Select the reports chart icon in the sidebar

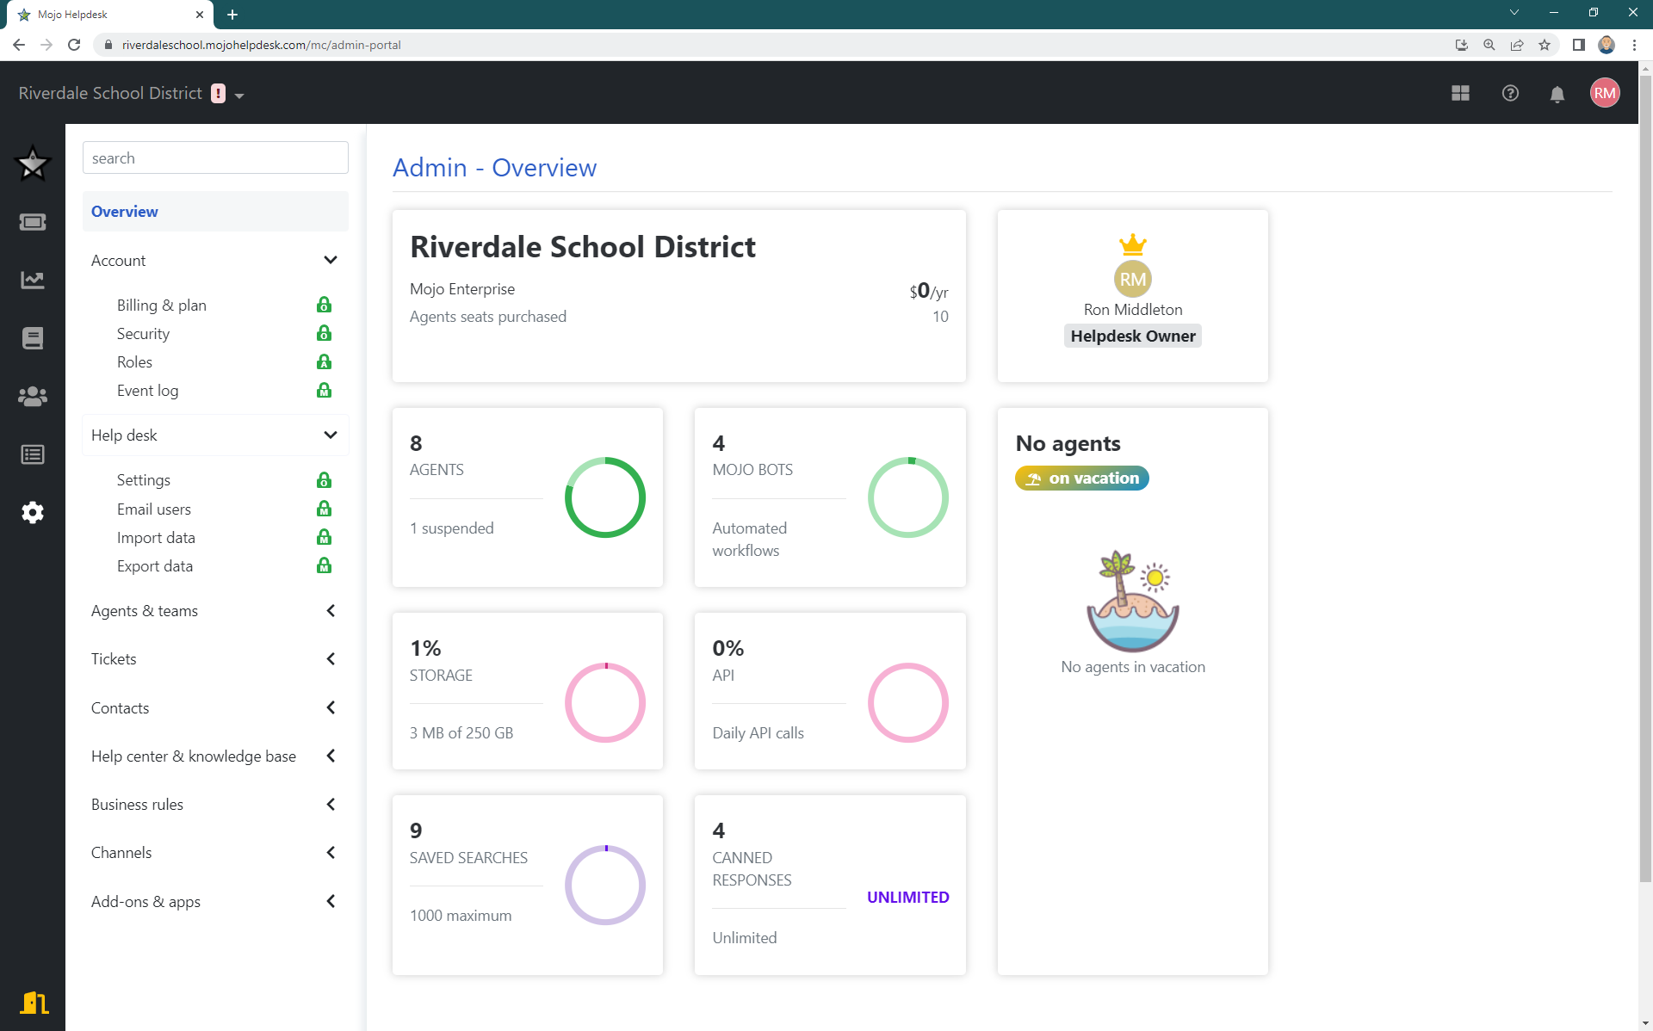pyautogui.click(x=33, y=280)
